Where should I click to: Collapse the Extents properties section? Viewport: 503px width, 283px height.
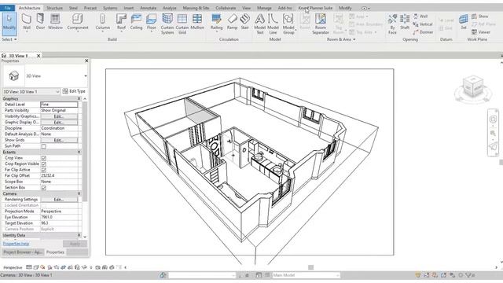[x=79, y=152]
